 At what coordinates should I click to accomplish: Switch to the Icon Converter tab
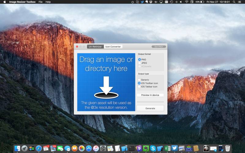(x=113, y=47)
